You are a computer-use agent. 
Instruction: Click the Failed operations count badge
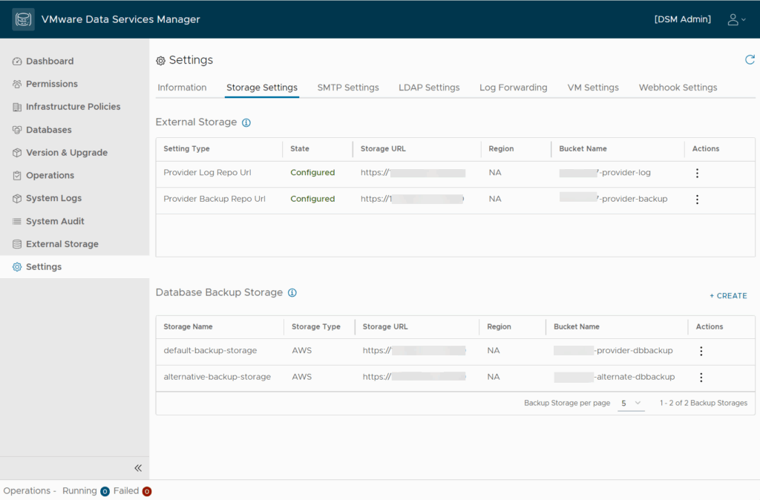click(147, 491)
